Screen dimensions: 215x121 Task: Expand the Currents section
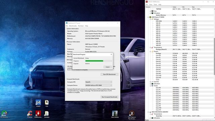(150, 82)
